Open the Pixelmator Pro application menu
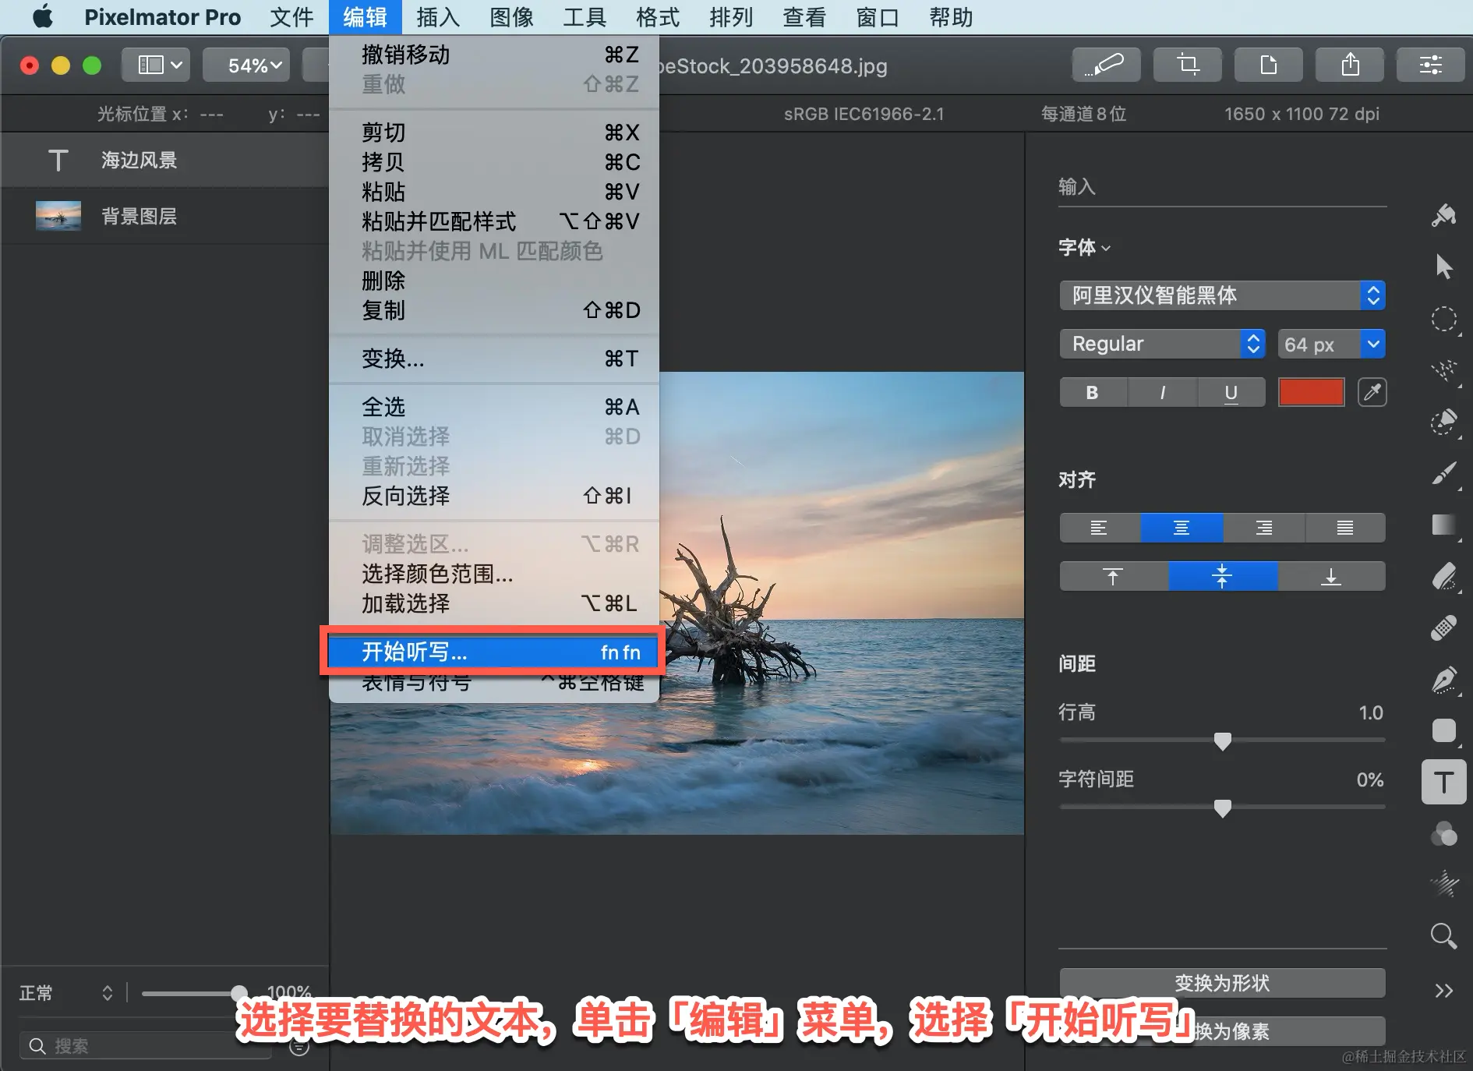1473x1071 pixels. [x=162, y=17]
